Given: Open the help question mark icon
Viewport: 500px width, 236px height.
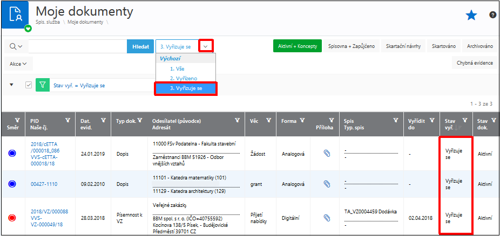Looking at the screenshot, I should tap(492, 15).
